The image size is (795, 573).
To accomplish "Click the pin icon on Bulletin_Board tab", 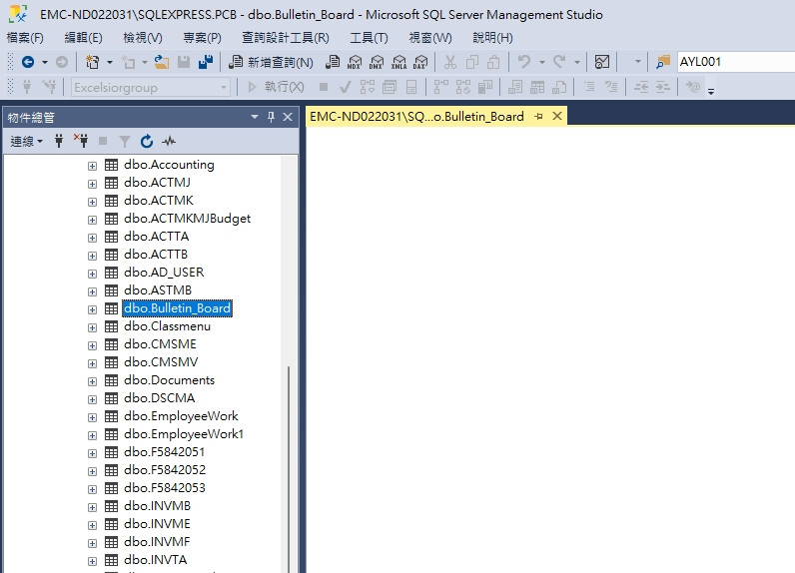I will tap(538, 117).
